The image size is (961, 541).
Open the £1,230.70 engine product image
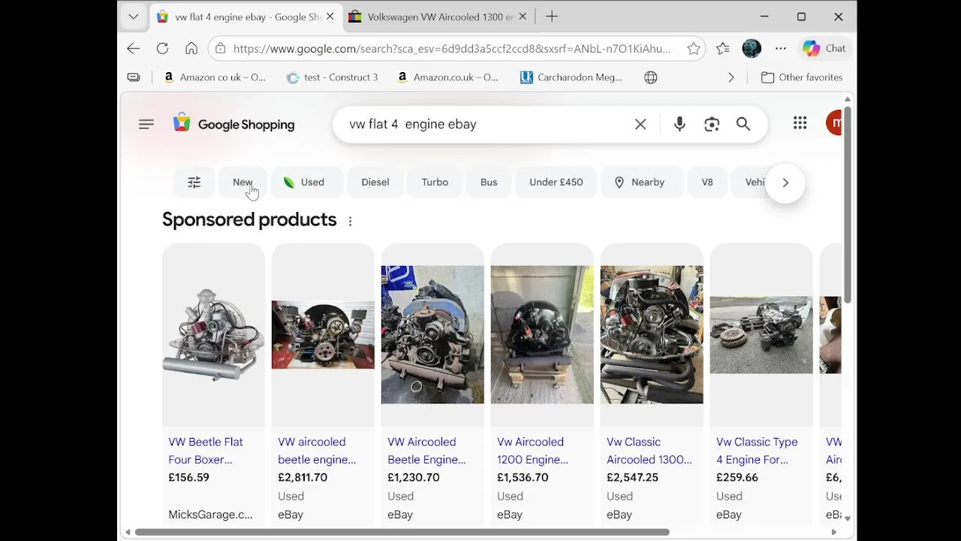pyautogui.click(x=432, y=335)
